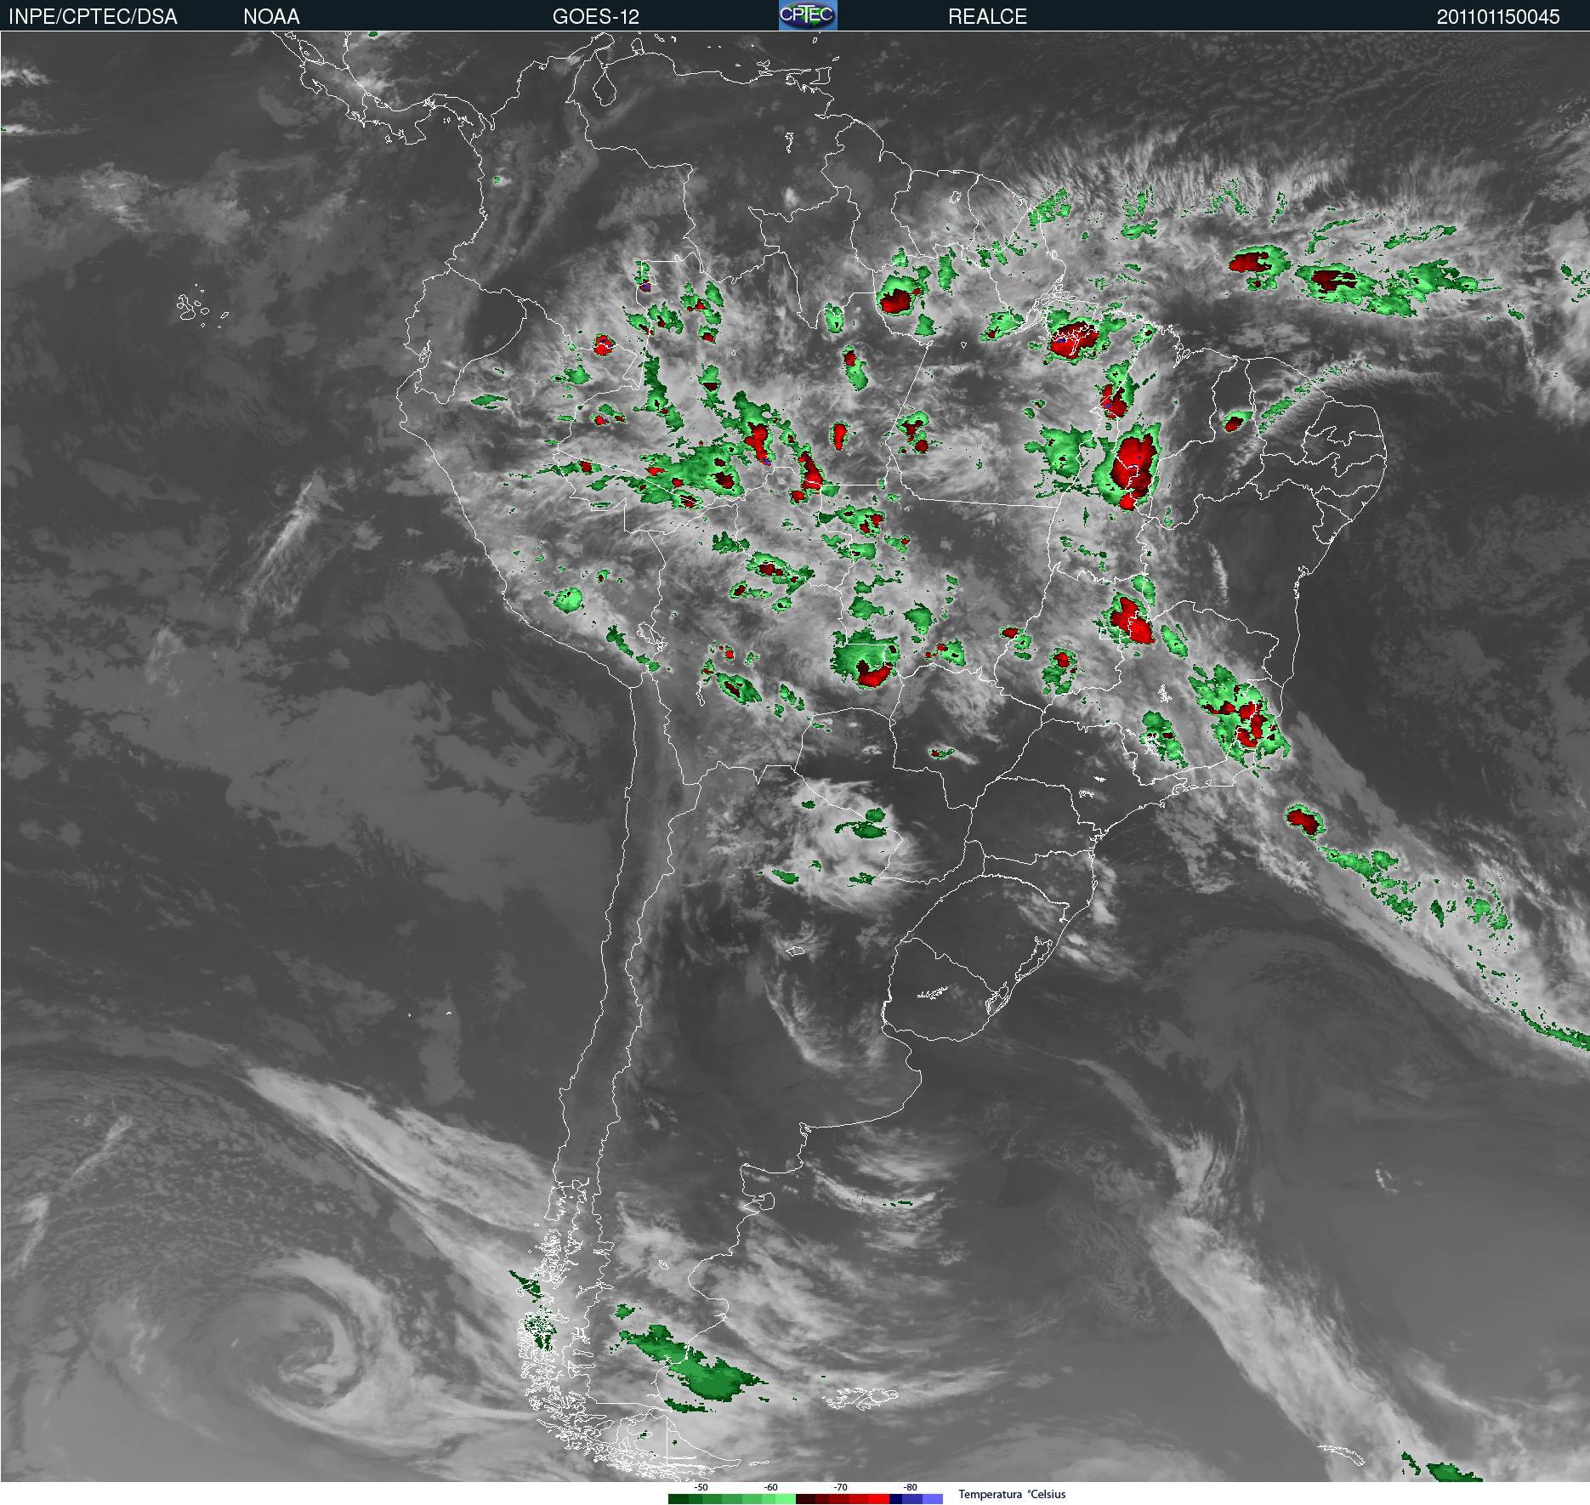Click the NOAA label in header
Viewport: 1590px width, 1505px height.
click(x=271, y=16)
